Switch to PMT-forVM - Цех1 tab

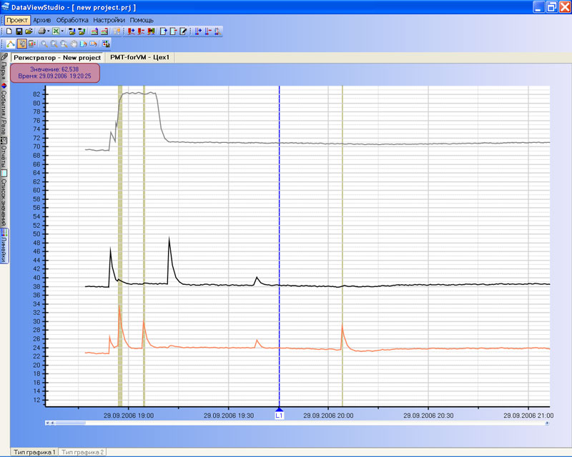[139, 57]
